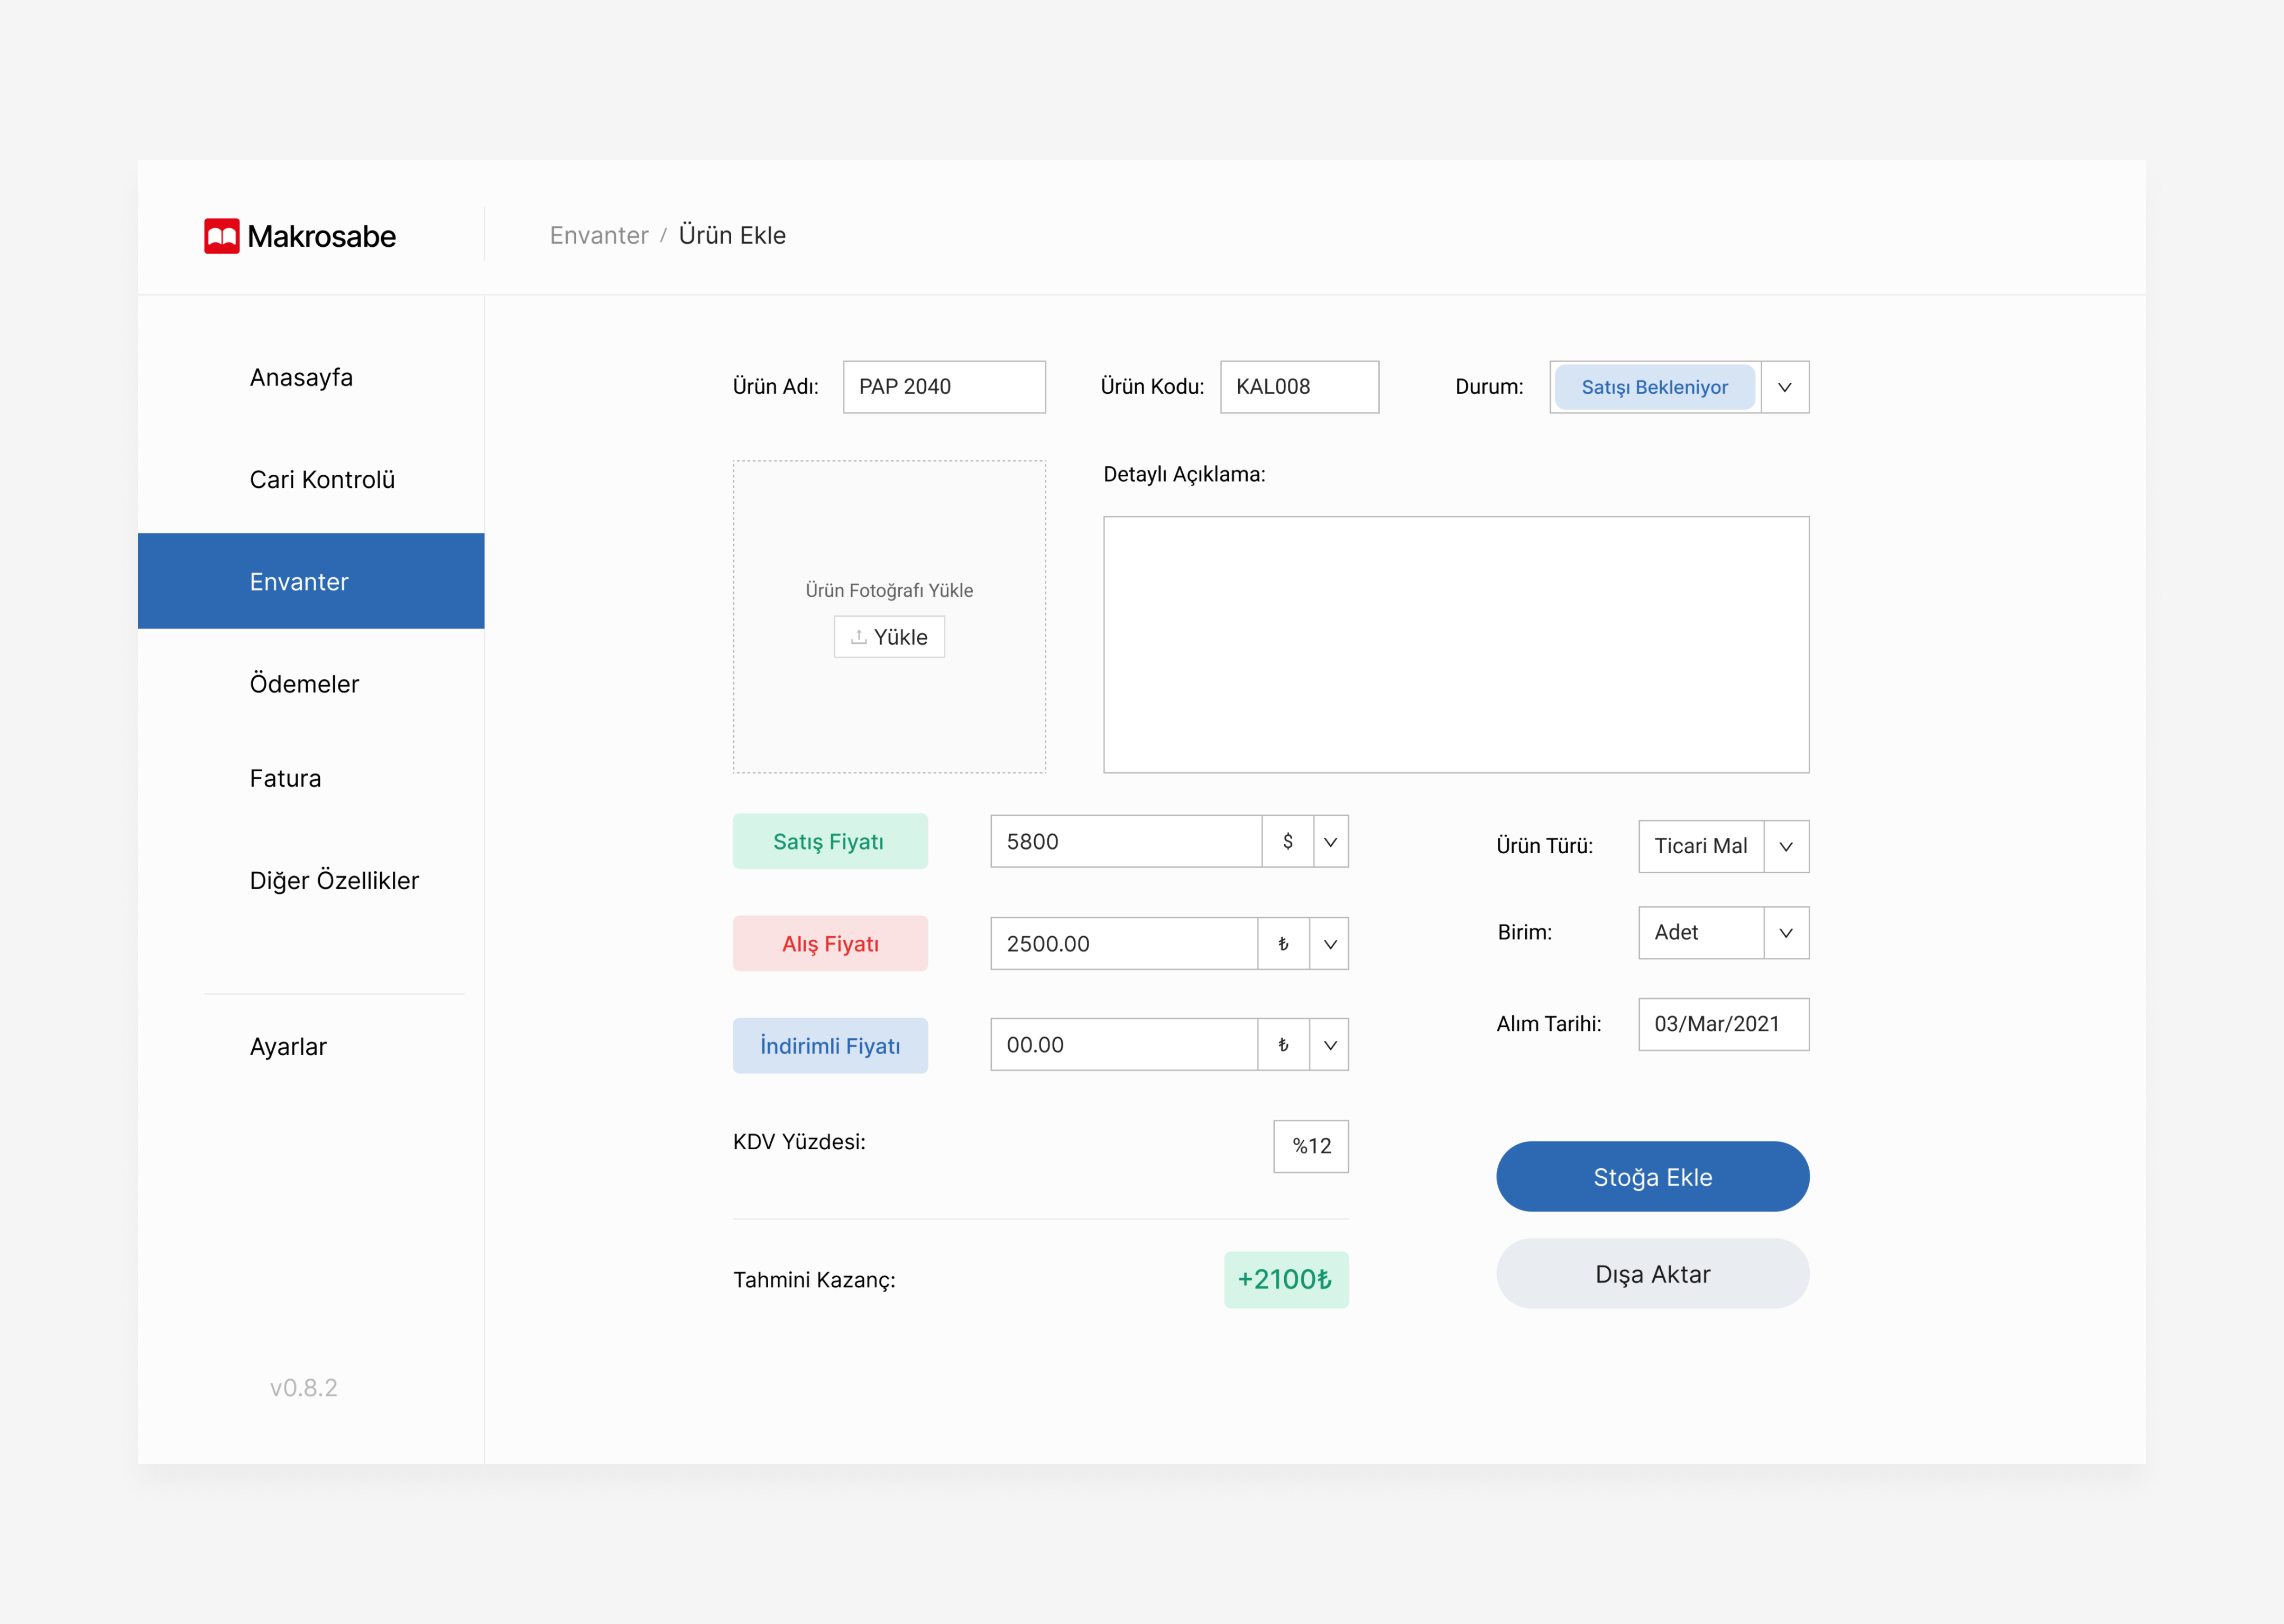Click the lira currency symbol for İndirimli Fiyatı
The height and width of the screenshot is (1624, 2284).
(x=1284, y=1045)
